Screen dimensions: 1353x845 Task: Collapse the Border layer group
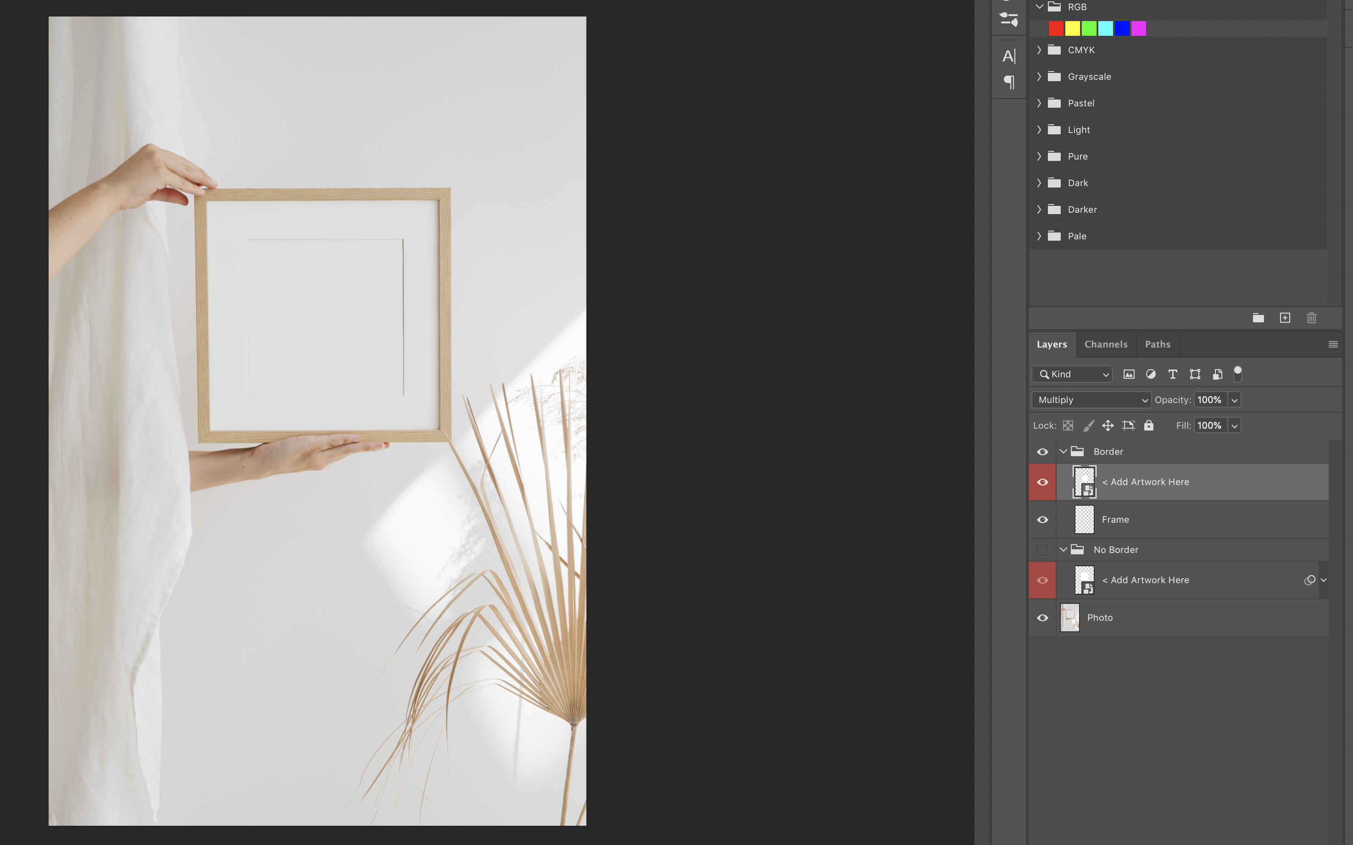pos(1063,452)
